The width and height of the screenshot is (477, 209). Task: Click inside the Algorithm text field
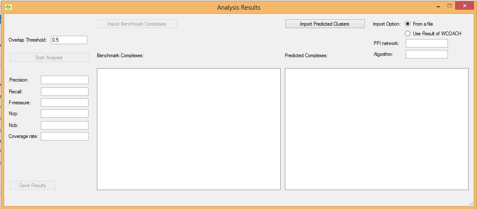click(426, 54)
